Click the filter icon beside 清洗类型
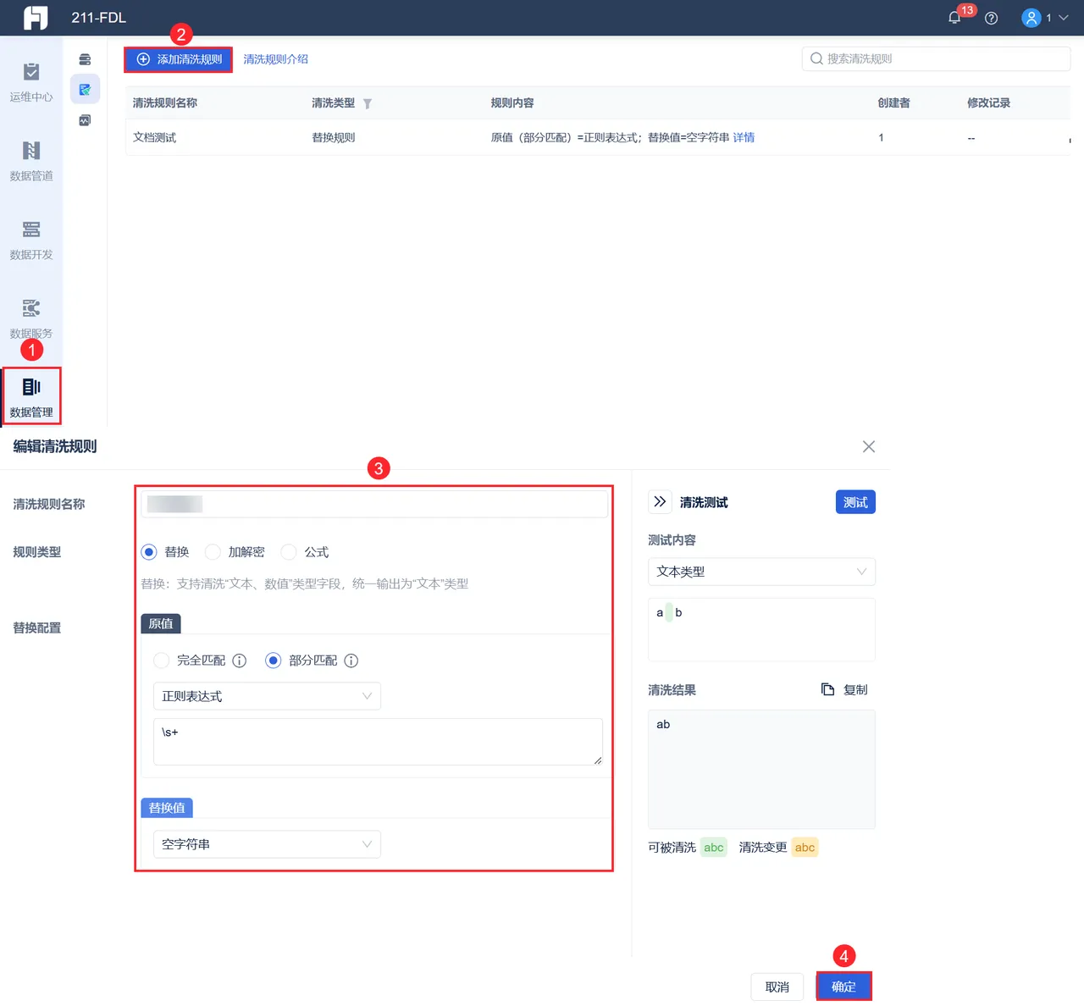Image resolution: width=1084 pixels, height=1006 pixels. (368, 104)
